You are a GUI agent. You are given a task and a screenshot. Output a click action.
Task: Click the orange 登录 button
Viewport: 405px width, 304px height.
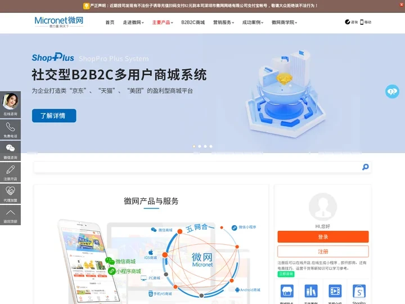click(x=323, y=237)
